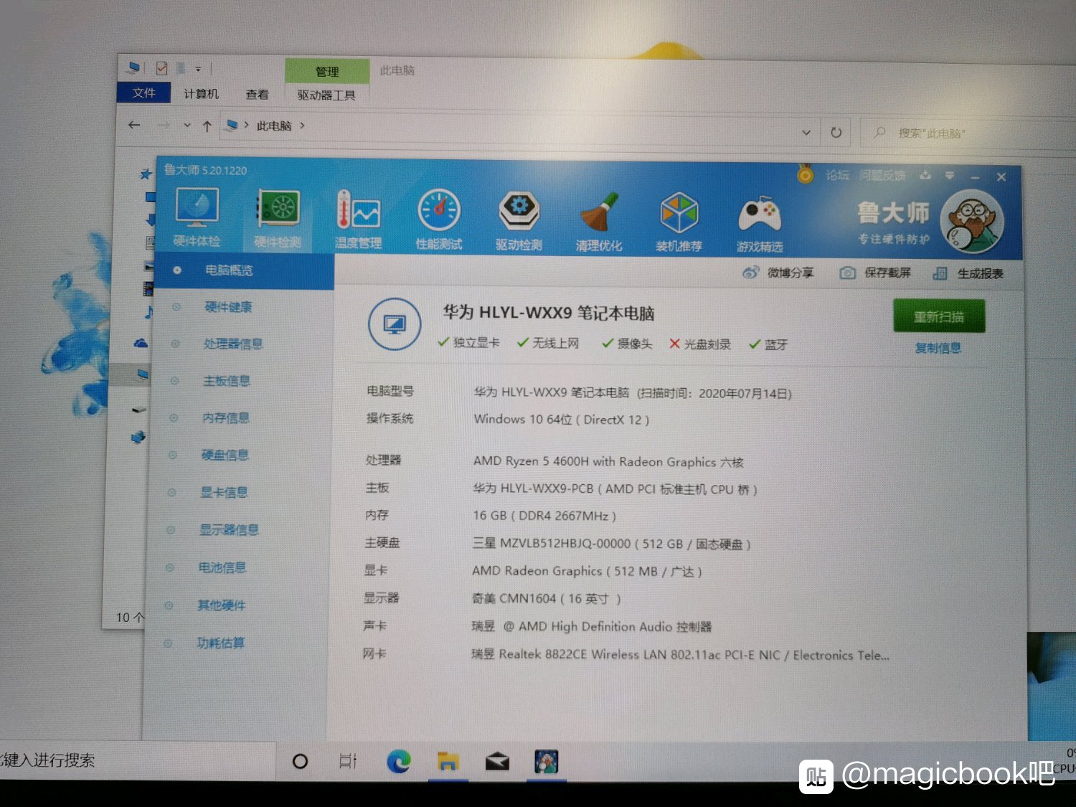Screen dimensions: 1076x807
Task: Go back in File Explorer
Action: click(134, 125)
